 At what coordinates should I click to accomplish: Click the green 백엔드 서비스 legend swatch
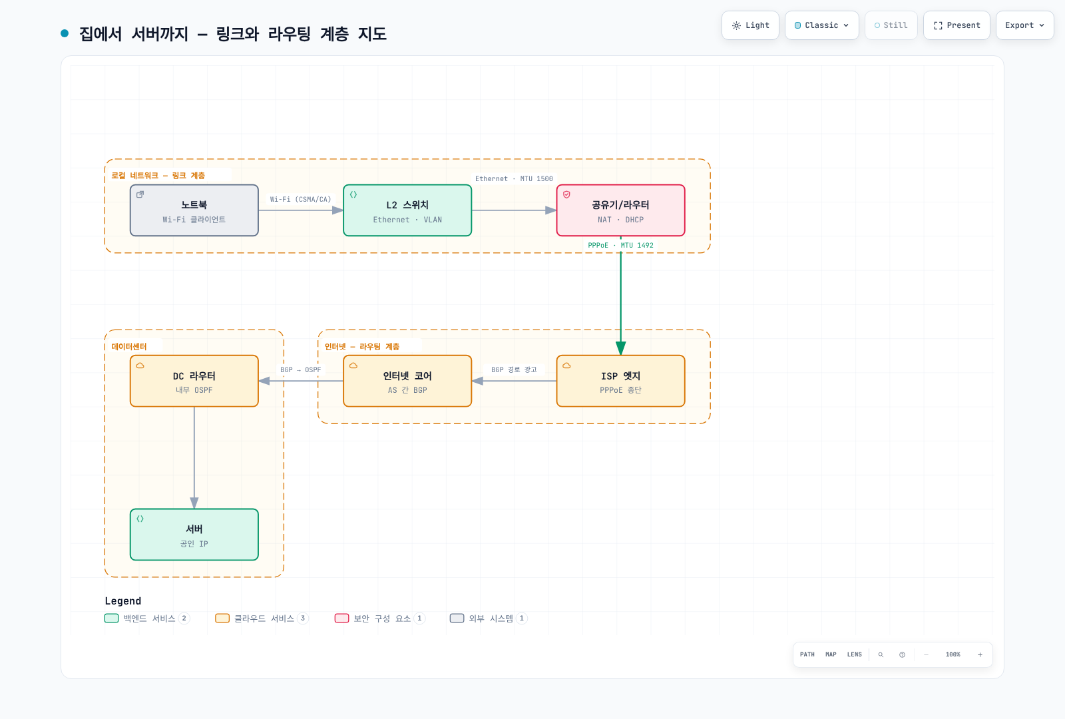click(112, 618)
